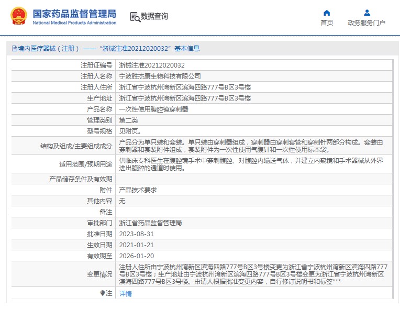Select product name 一次性使用腹腔镜穿刺器
Image resolution: width=400 pixels, height=309 pixels.
[153, 109]
